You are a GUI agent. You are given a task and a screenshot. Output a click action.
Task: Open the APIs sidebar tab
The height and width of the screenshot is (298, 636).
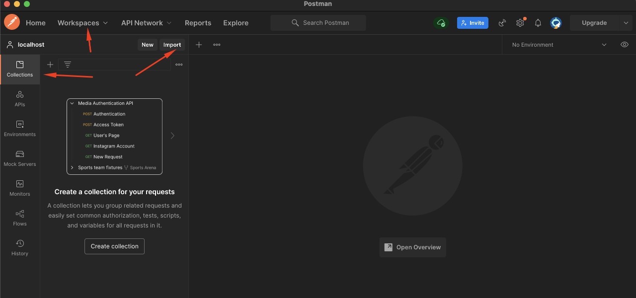(x=20, y=99)
